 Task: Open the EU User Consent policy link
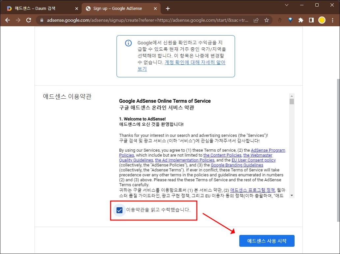pyautogui.click(x=253, y=160)
